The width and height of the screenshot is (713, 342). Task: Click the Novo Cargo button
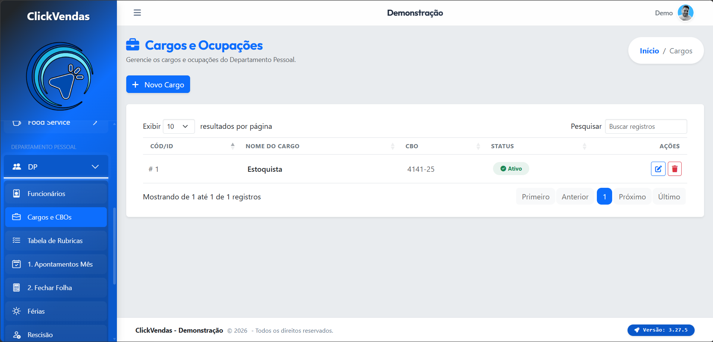coord(158,84)
